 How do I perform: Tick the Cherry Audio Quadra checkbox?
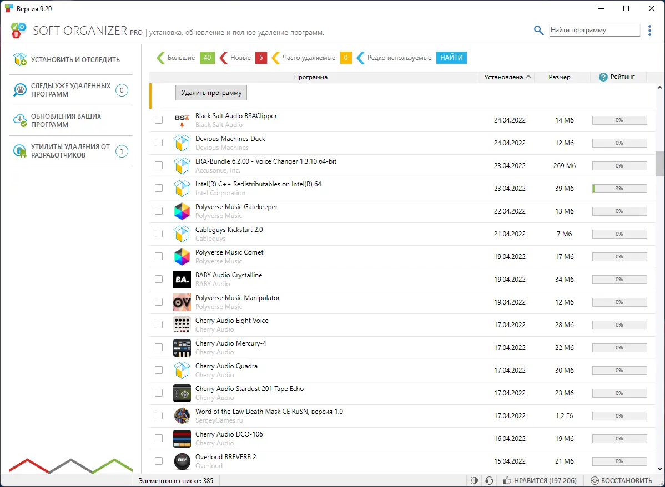pos(159,370)
